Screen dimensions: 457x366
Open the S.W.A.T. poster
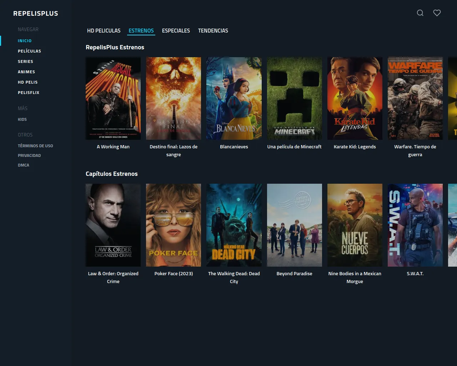pyautogui.click(x=415, y=225)
